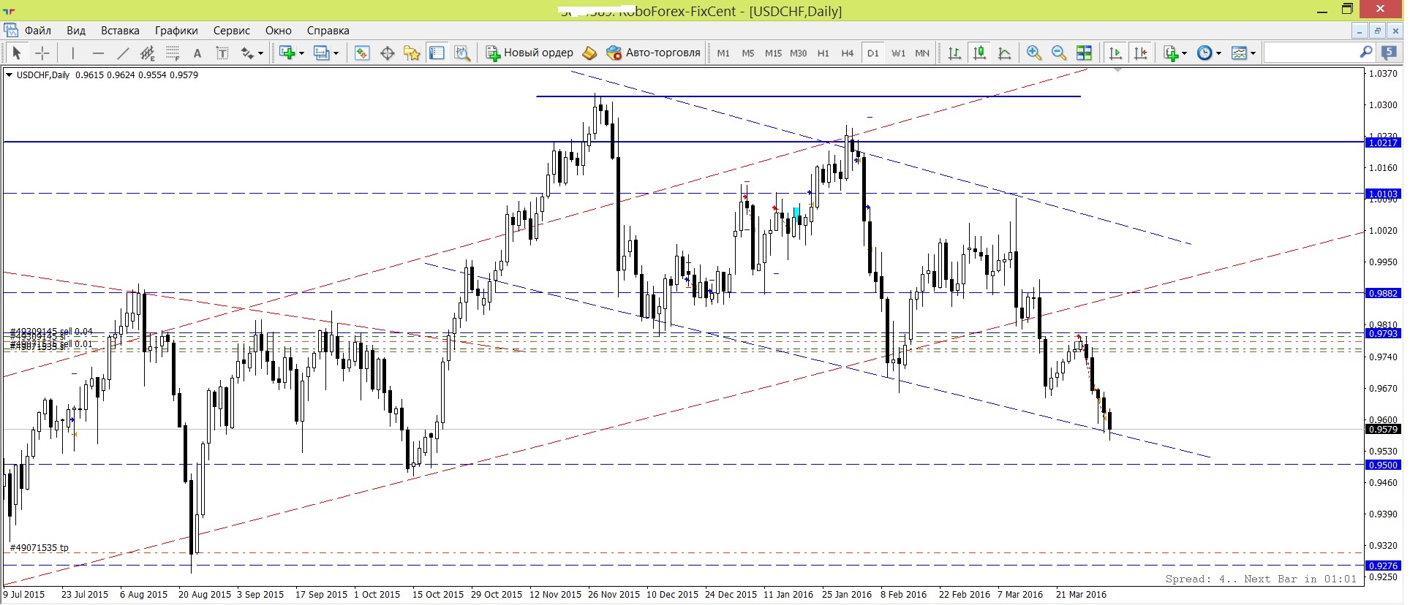The image size is (1410, 605).
Task: Select the Fibonacci Retracement tool
Action: (173, 53)
